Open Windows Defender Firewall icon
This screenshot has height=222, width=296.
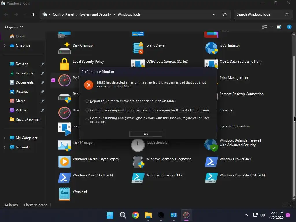click(x=211, y=145)
